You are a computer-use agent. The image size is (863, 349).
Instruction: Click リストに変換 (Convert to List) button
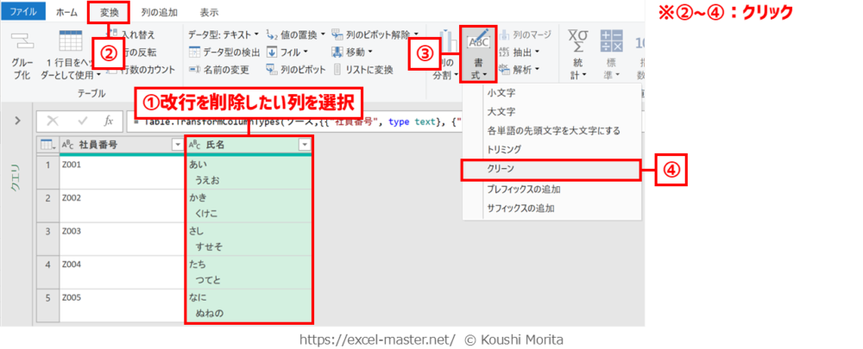(362, 70)
